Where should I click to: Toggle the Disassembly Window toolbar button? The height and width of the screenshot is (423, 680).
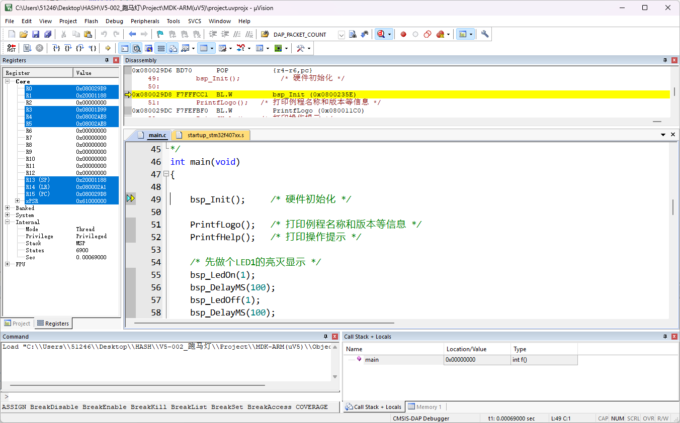[x=136, y=48]
